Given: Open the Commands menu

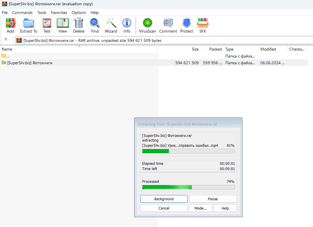Looking at the screenshot, I should [22, 12].
